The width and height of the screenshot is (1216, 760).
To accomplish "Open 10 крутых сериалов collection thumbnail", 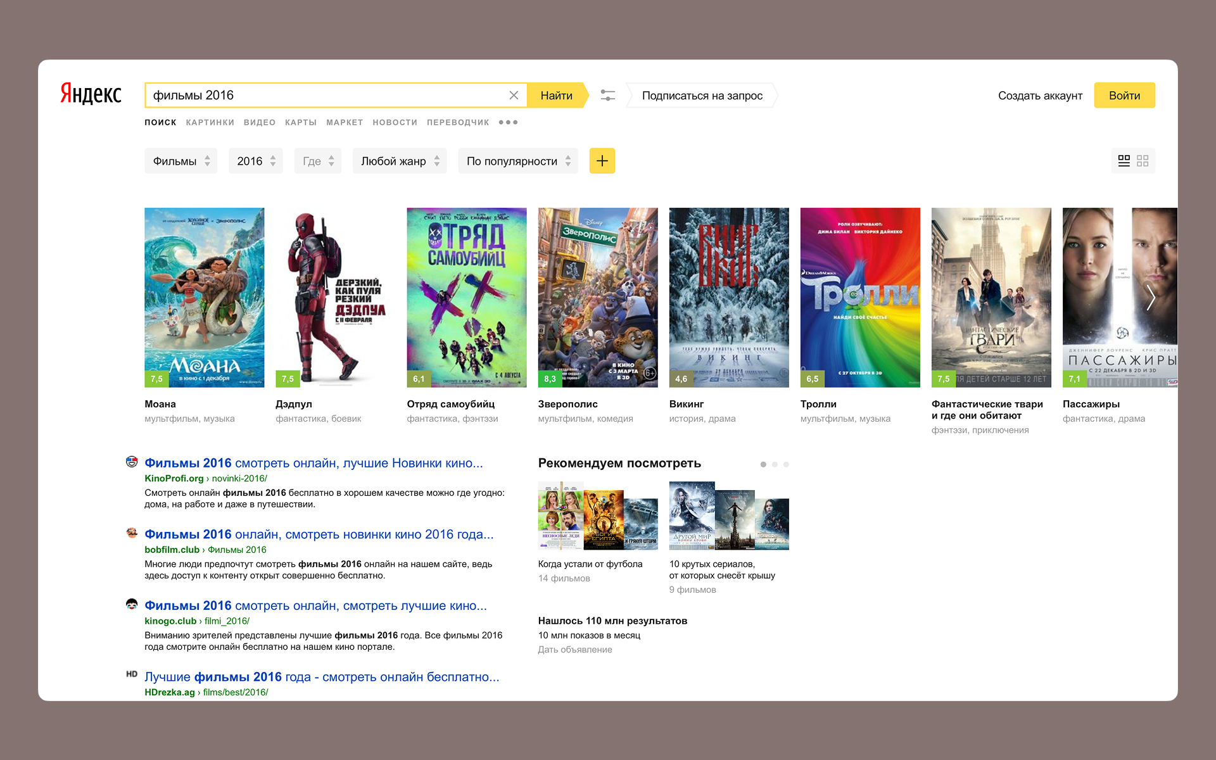I will 729,516.
